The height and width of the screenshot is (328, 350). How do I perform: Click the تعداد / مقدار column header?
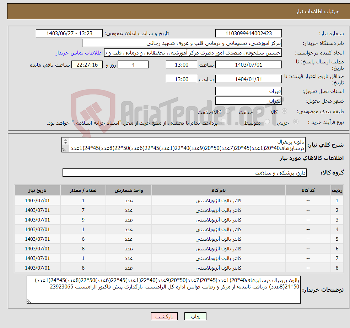pos(83,191)
